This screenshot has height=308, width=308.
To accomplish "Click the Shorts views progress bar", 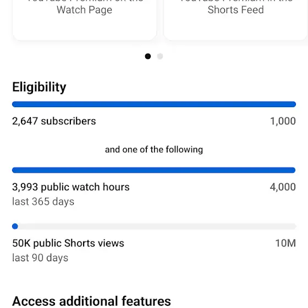I will (x=154, y=226).
